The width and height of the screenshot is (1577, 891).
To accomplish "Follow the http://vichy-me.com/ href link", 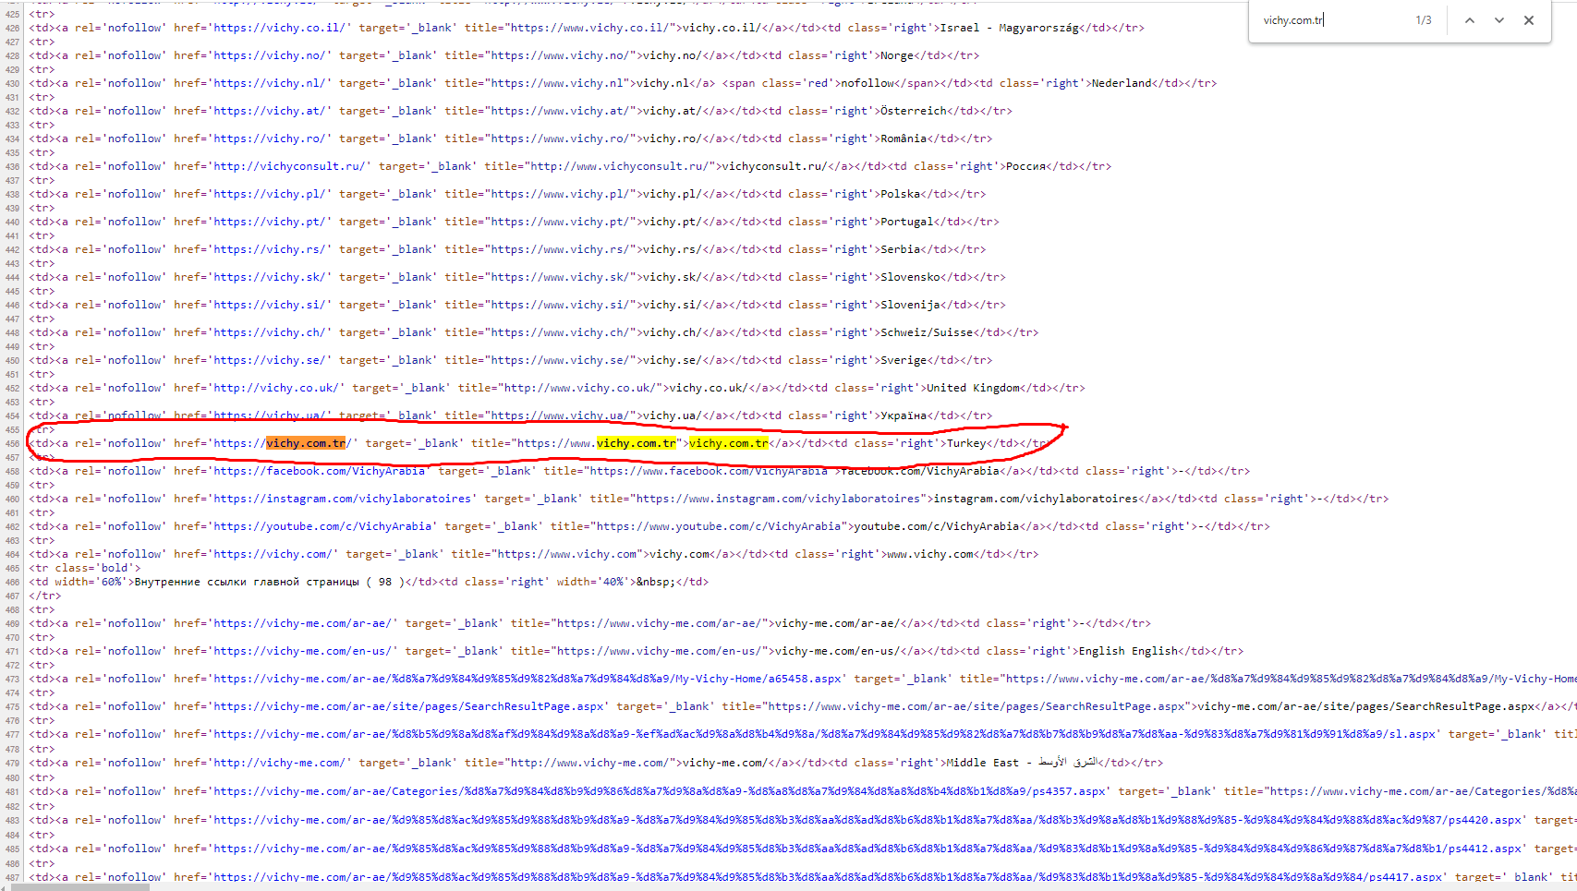I will 280,763.
